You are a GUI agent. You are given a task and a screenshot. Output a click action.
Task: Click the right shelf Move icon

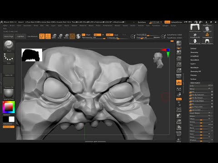[x=179, y=116]
